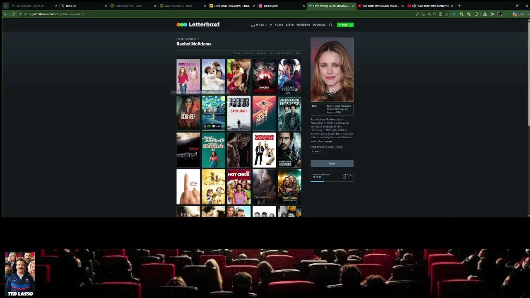Close the Instagram tab
This screenshot has height=298, width=530.
point(304,6)
